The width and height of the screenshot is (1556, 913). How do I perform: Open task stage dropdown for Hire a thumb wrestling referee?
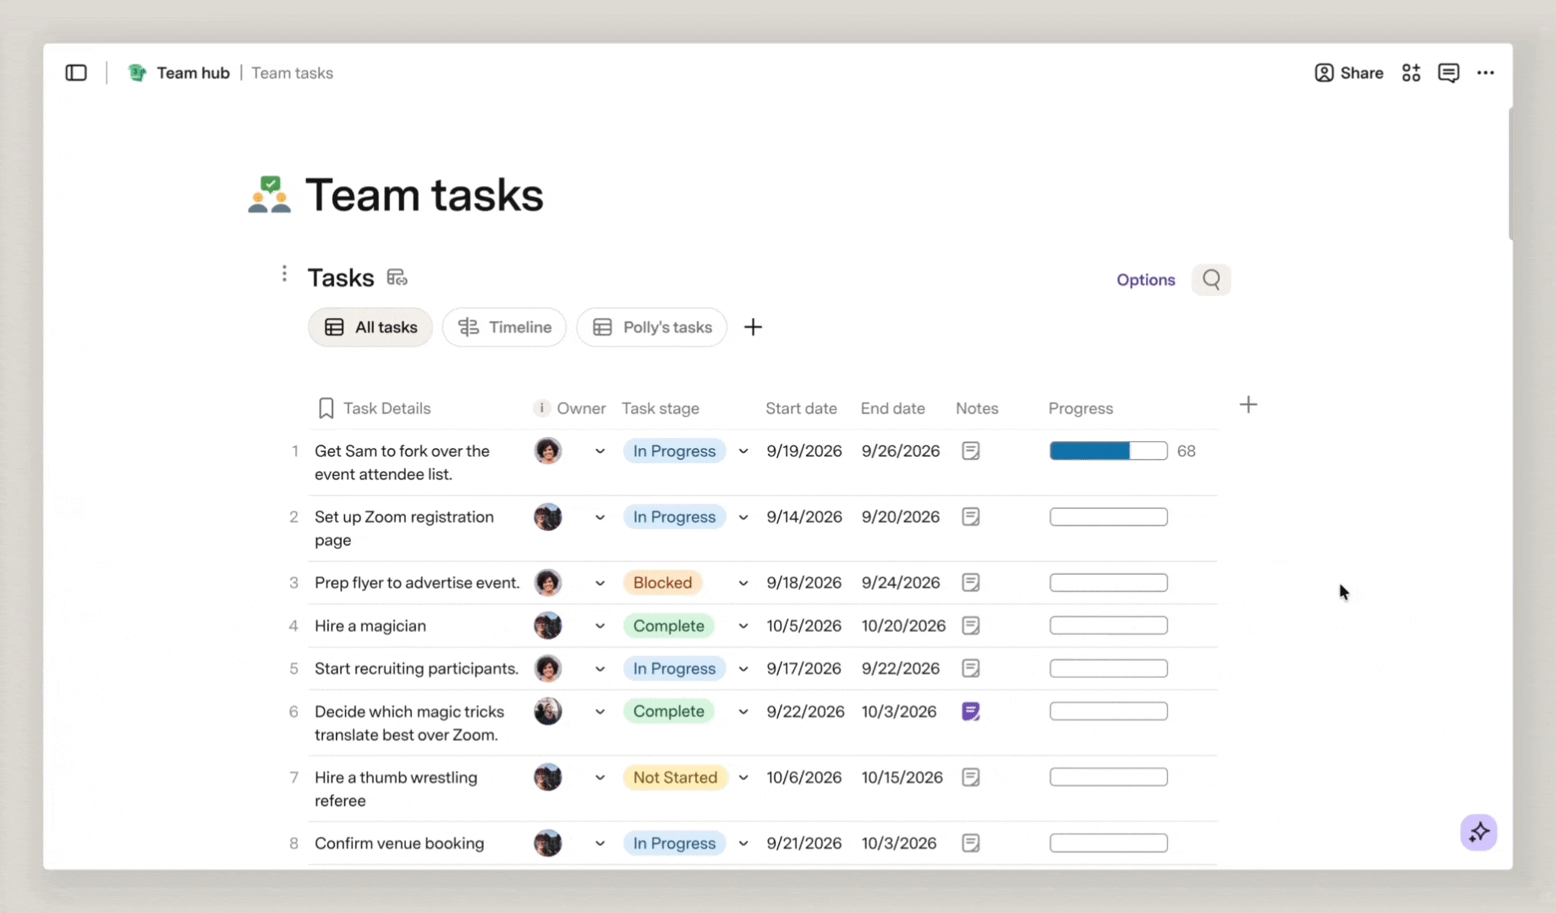click(x=742, y=778)
